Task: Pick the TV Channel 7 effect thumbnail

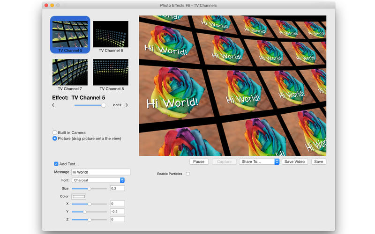Action: point(70,72)
